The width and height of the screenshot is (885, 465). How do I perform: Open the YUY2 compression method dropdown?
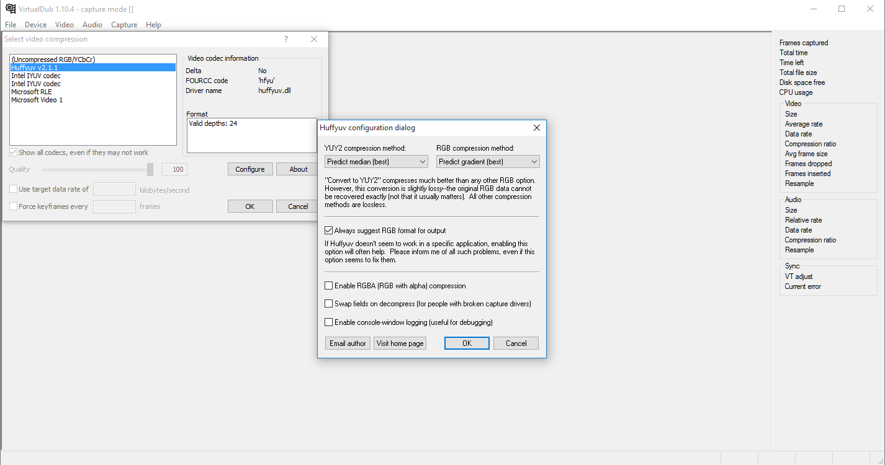click(377, 162)
